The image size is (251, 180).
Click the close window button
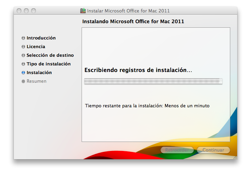click(x=19, y=11)
